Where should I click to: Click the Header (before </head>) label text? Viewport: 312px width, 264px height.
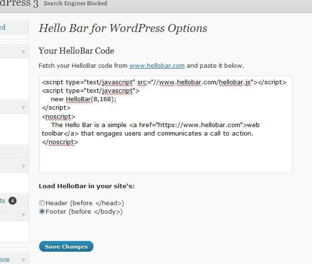(84, 203)
